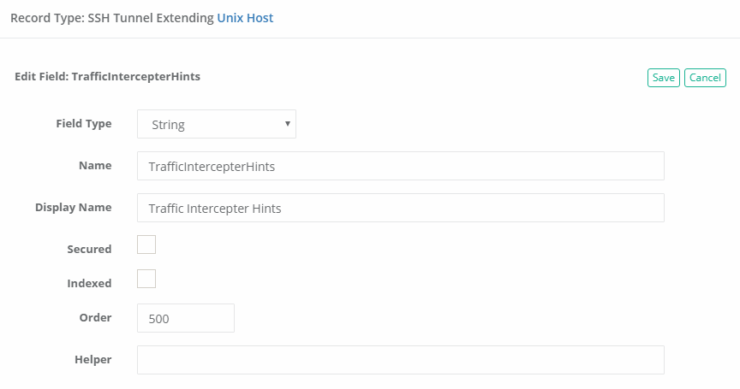This screenshot has width=740, height=389.
Task: Enable the Secured checkbox
Action: (x=146, y=245)
